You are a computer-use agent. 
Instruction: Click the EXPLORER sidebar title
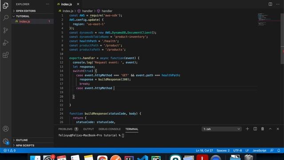point(23,4)
